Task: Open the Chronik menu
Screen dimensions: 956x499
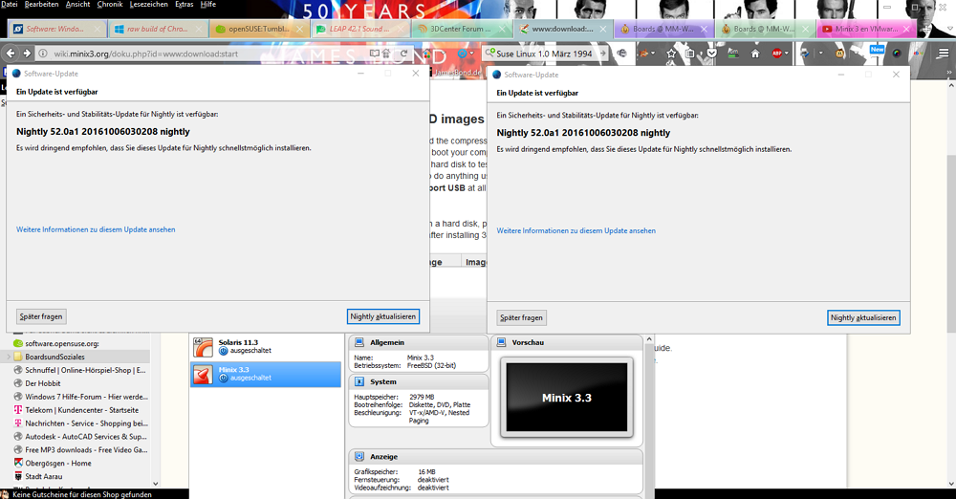Action: [x=110, y=4]
